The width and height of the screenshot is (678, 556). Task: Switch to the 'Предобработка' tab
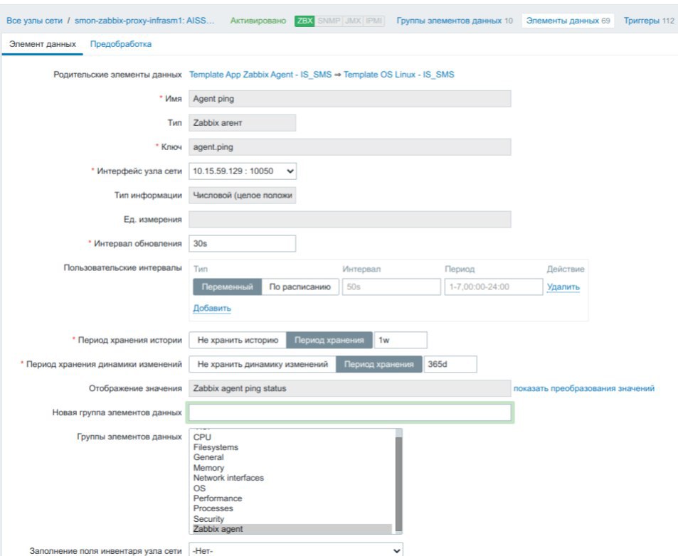(x=121, y=44)
